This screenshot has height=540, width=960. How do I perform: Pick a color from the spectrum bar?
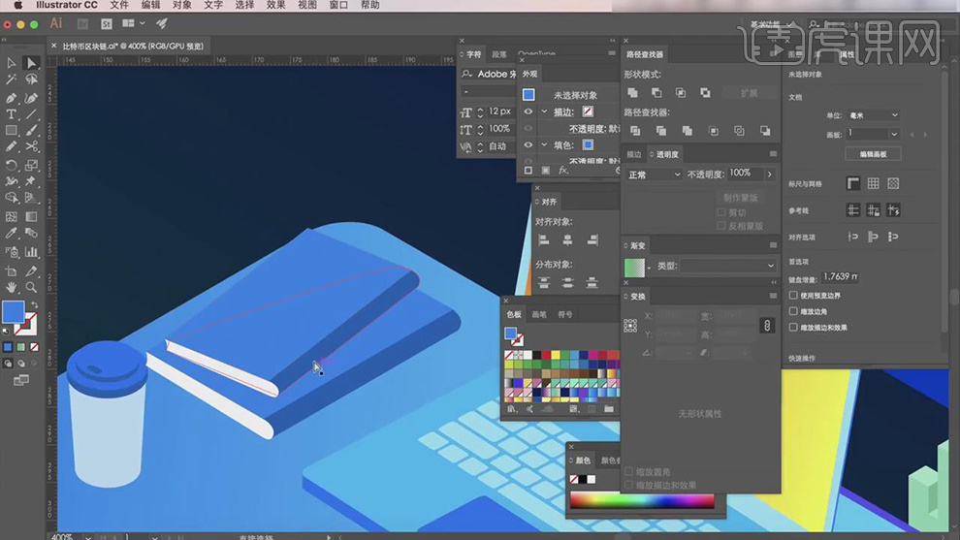pos(642,501)
